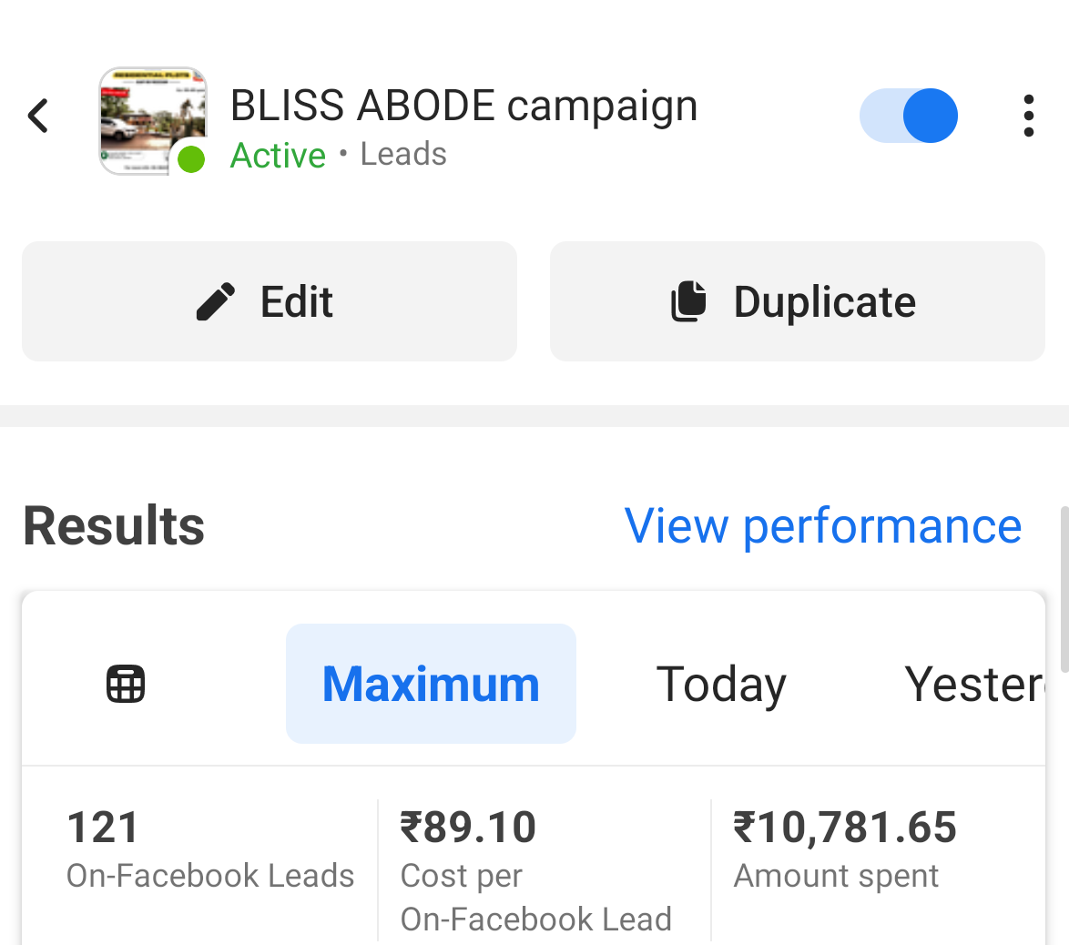1069x945 pixels.
Task: Tap the ₹89.10 cost per lead metric
Action: click(536, 869)
